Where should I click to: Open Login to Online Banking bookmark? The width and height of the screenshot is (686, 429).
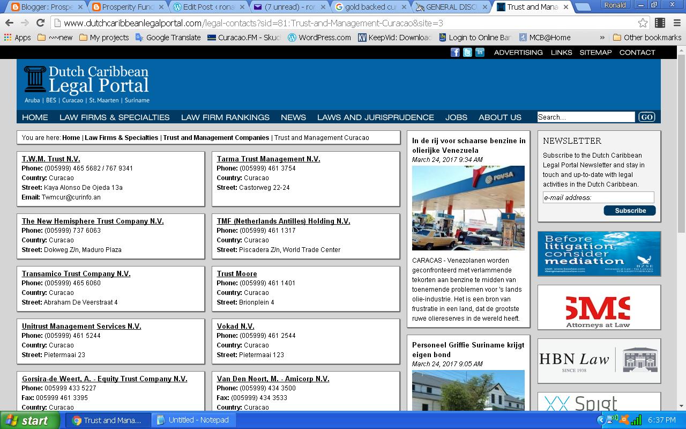(475, 38)
